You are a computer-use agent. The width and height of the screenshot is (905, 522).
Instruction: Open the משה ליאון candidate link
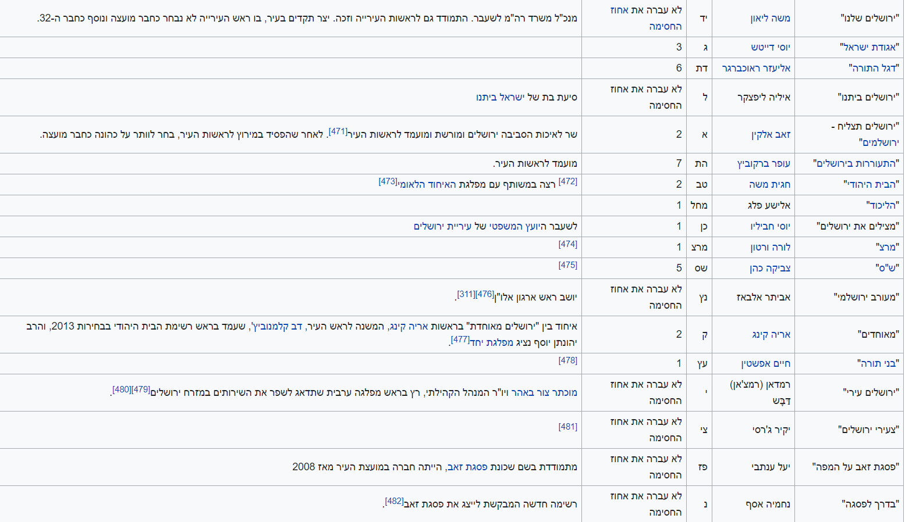click(770, 19)
